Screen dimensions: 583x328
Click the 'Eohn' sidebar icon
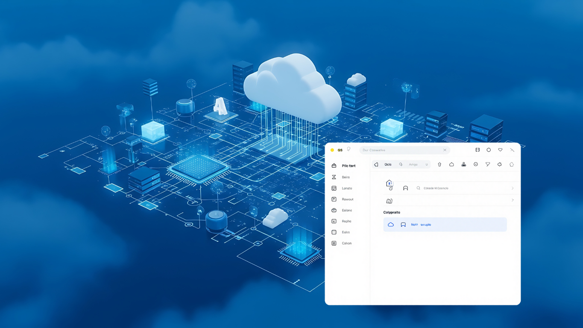334,232
